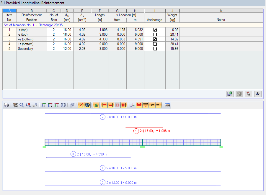Toggle anchorage checkbox for item 1
The height and width of the screenshot is (195, 266).
click(x=155, y=30)
